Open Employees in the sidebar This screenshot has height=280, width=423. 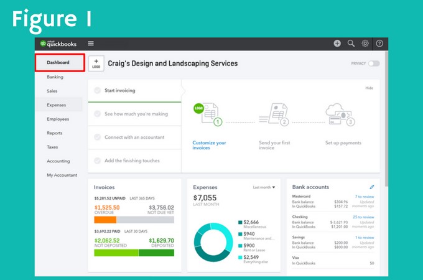coord(58,119)
